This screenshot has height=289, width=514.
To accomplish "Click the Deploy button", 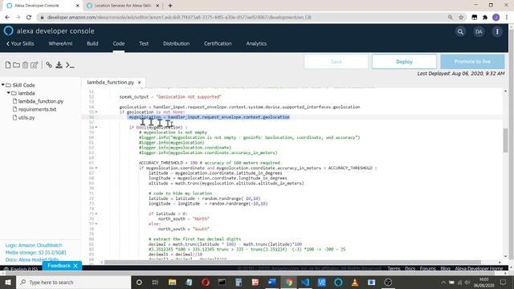I will [x=404, y=62].
